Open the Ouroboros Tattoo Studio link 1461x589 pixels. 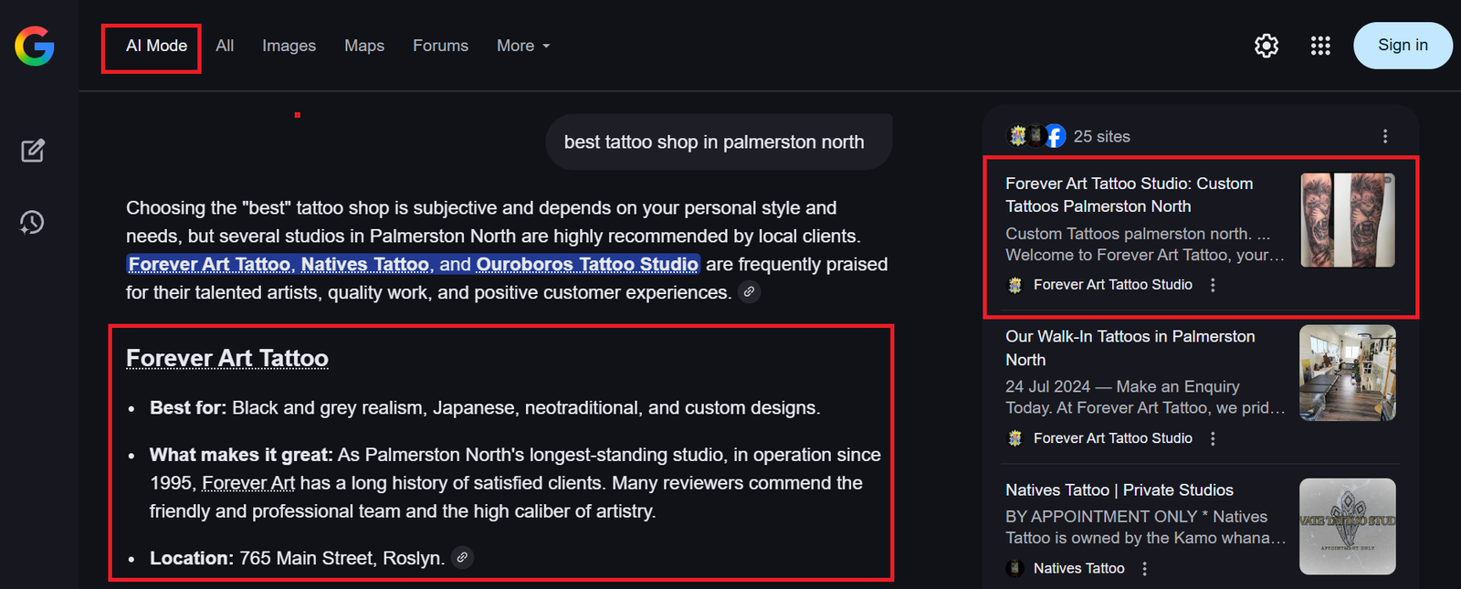coord(587,264)
